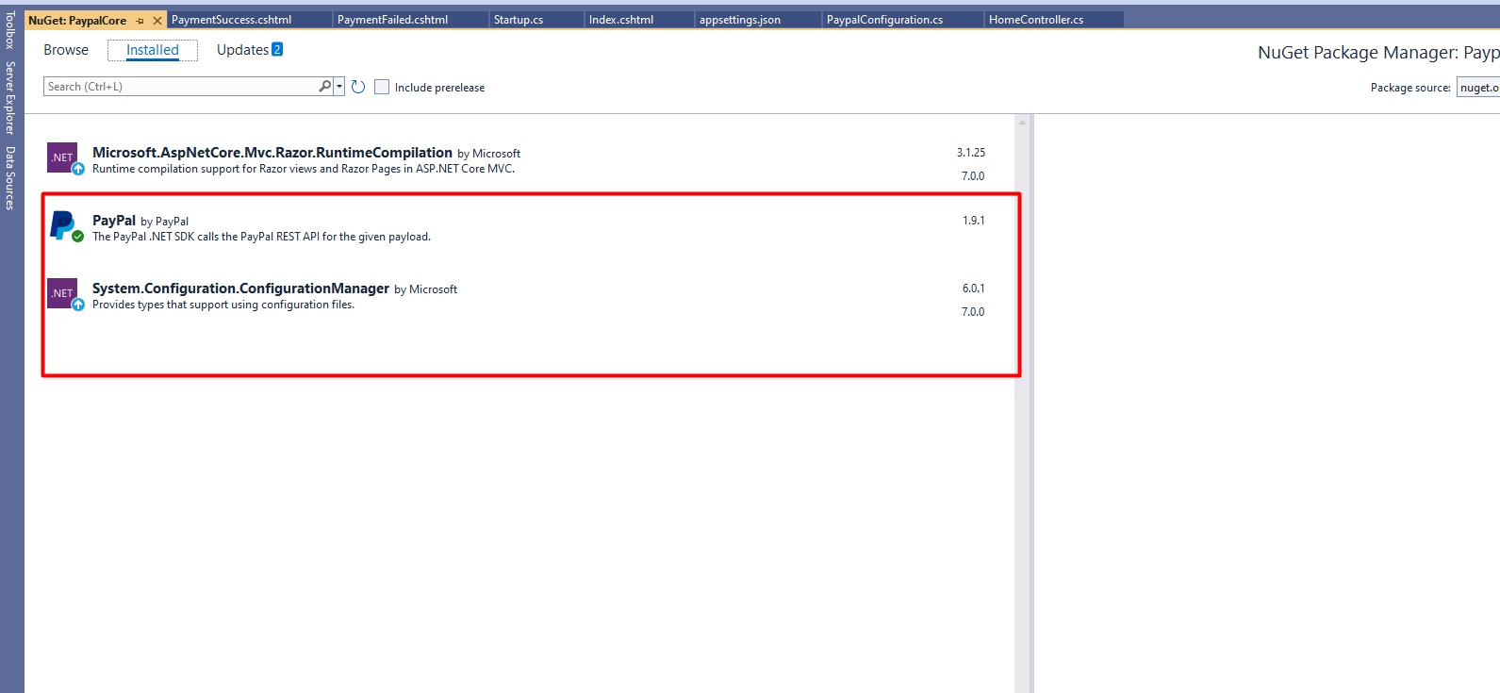Select the System.Configuration.ConfigurationManager package name
Image resolution: width=1500 pixels, height=693 pixels.
240,288
